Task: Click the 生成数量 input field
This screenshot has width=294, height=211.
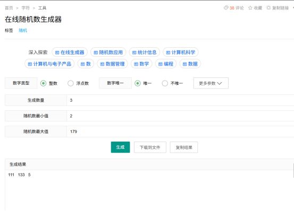Action: tap(180, 100)
